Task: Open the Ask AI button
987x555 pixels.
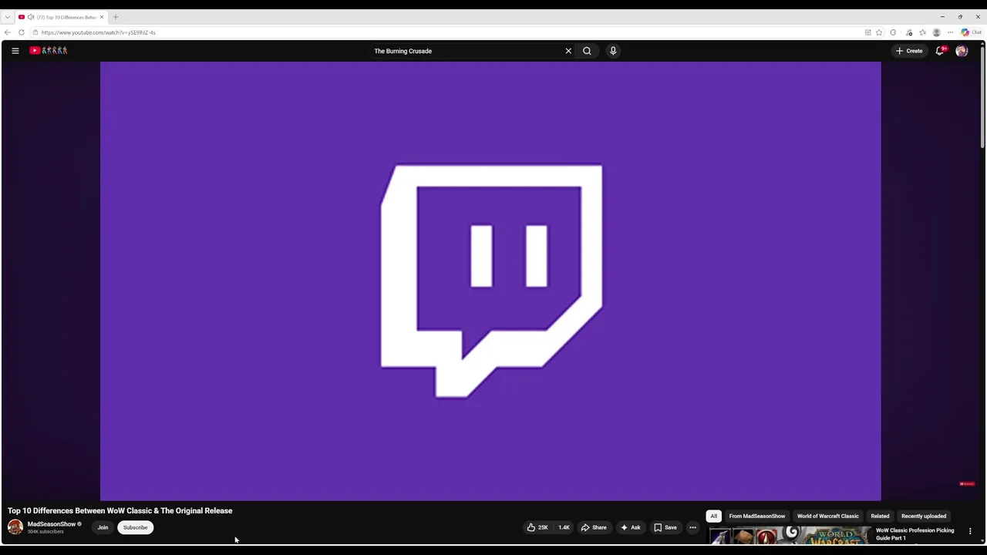Action: point(630,527)
